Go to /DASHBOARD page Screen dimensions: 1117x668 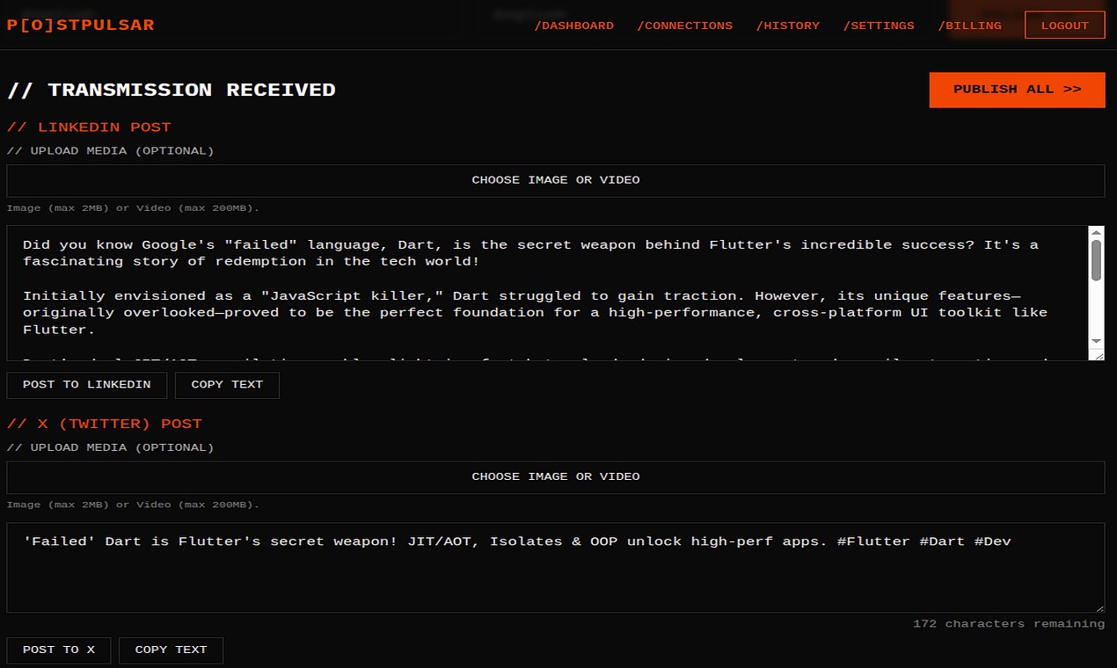(574, 25)
